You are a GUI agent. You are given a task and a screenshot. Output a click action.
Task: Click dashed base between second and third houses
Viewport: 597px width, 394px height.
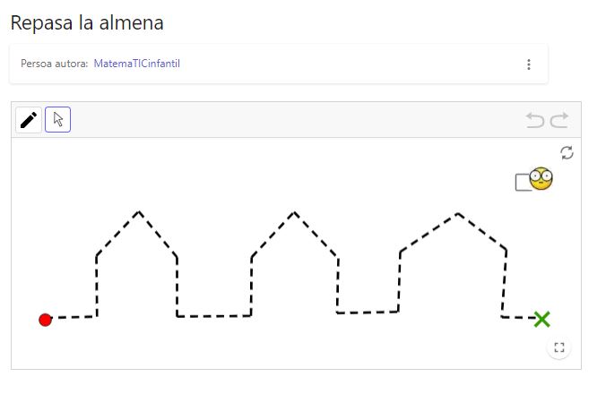click(x=368, y=313)
